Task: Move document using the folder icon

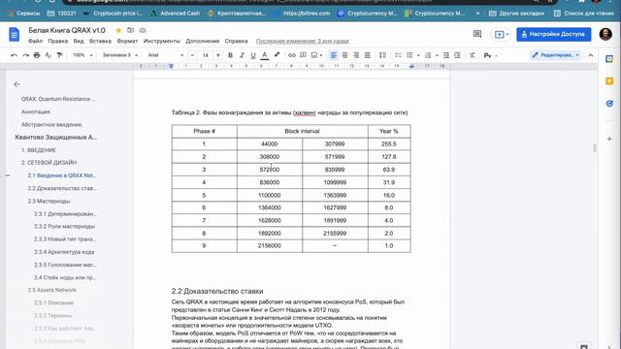Action: tap(130, 30)
